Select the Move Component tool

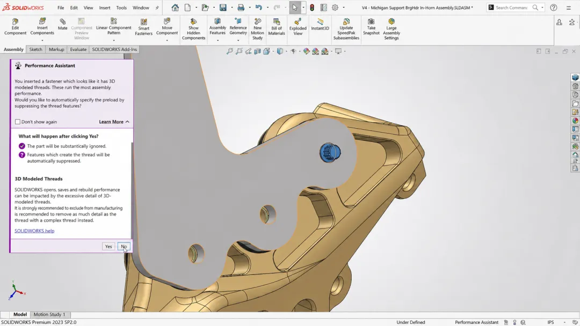point(167,27)
